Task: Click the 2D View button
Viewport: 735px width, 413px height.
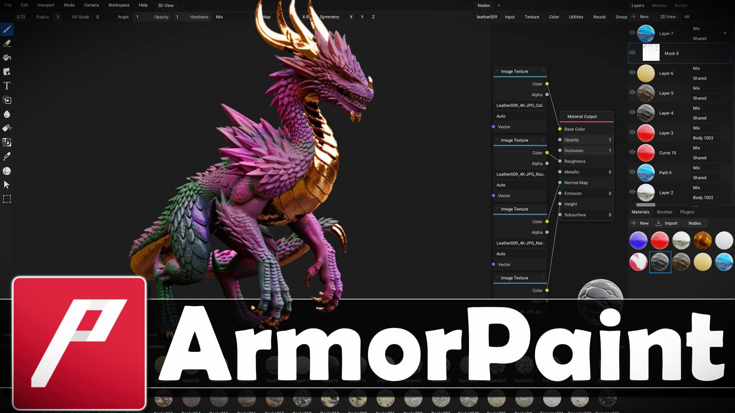Action: coord(668,17)
